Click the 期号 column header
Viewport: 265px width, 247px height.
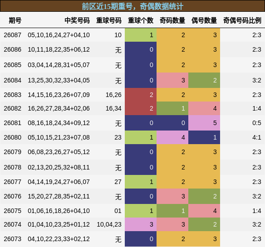pyautogui.click(x=15, y=20)
